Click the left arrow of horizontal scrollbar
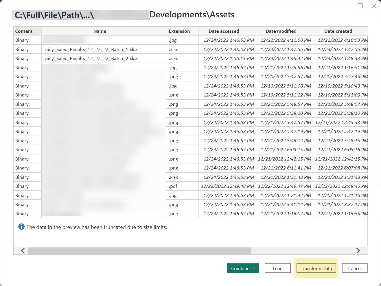Image resolution: width=381 pixels, height=286 pixels. 23,251
